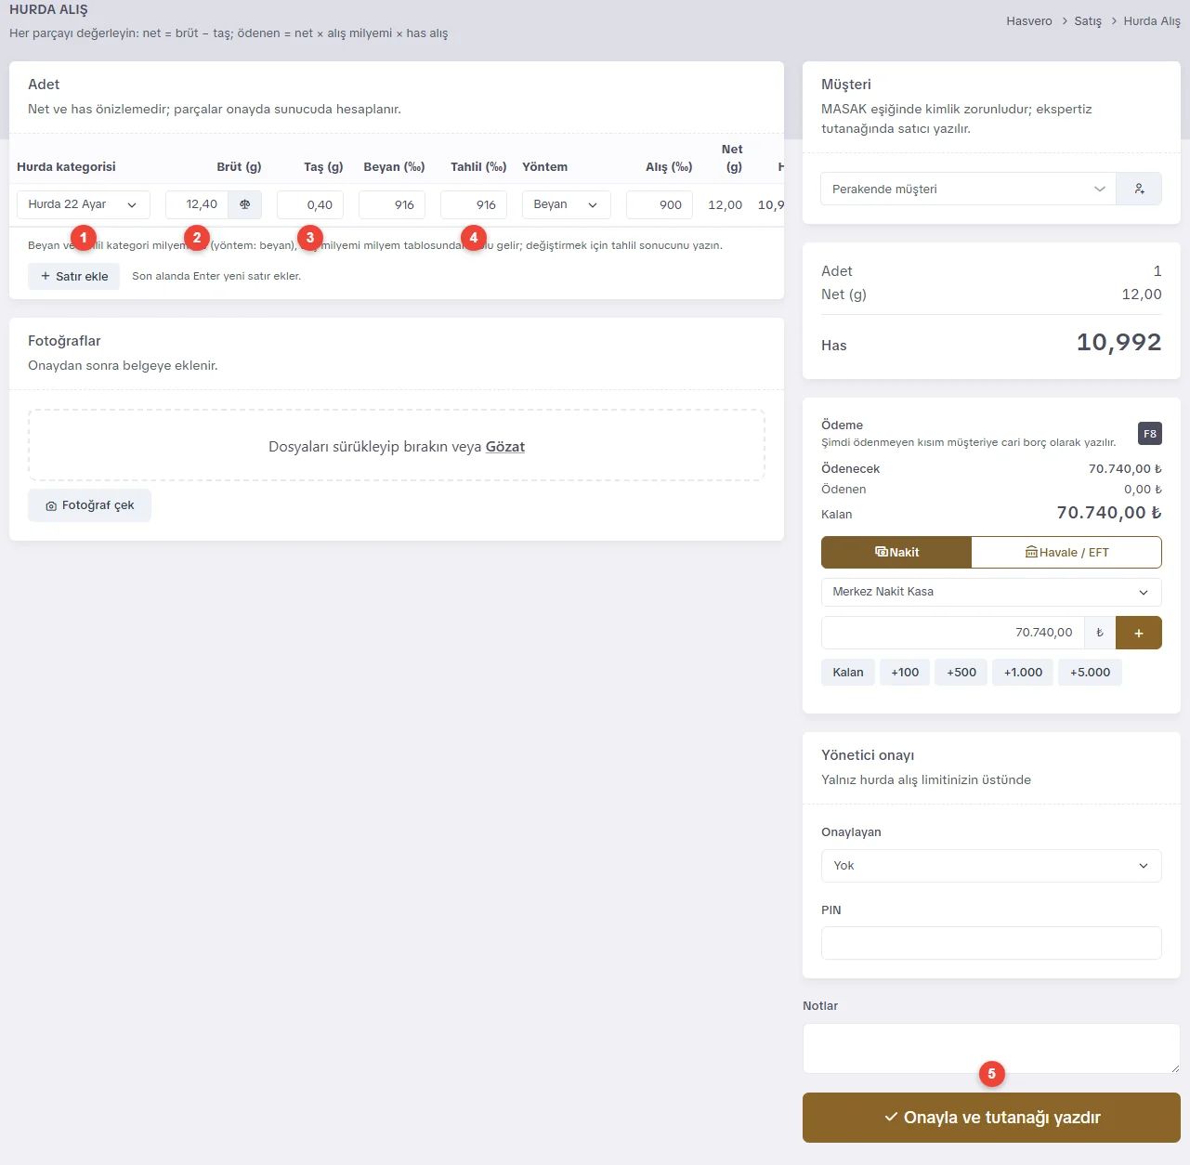
Task: Click the scale icon beside Brüt weight
Action: pos(245,204)
